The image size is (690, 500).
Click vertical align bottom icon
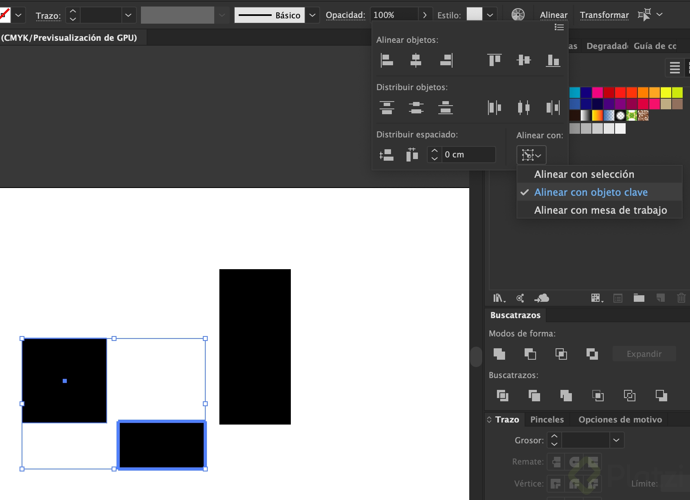[553, 60]
